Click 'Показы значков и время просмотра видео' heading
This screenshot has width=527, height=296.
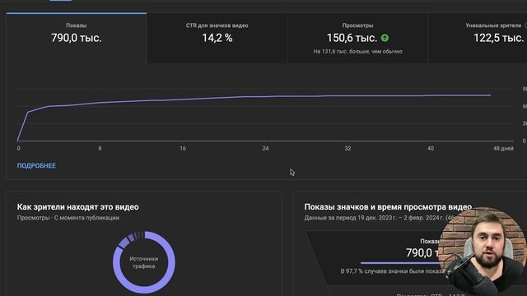point(388,206)
